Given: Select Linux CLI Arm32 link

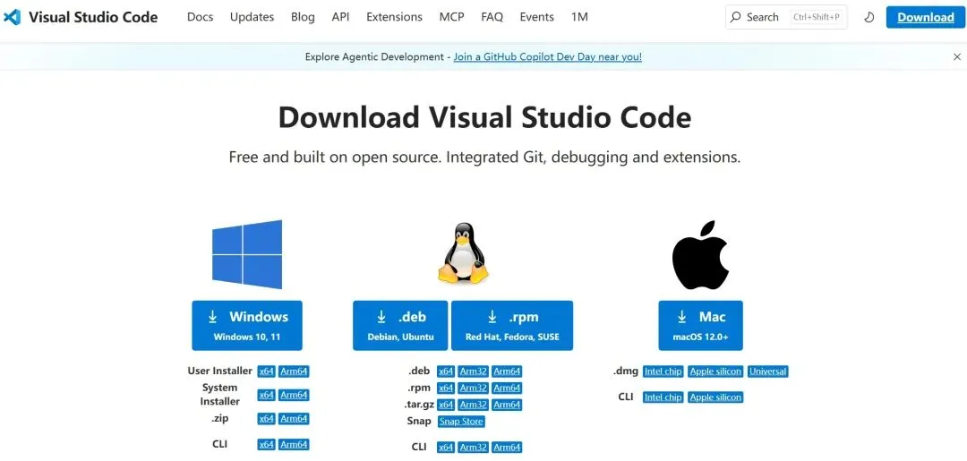Looking at the screenshot, I should tap(474, 447).
